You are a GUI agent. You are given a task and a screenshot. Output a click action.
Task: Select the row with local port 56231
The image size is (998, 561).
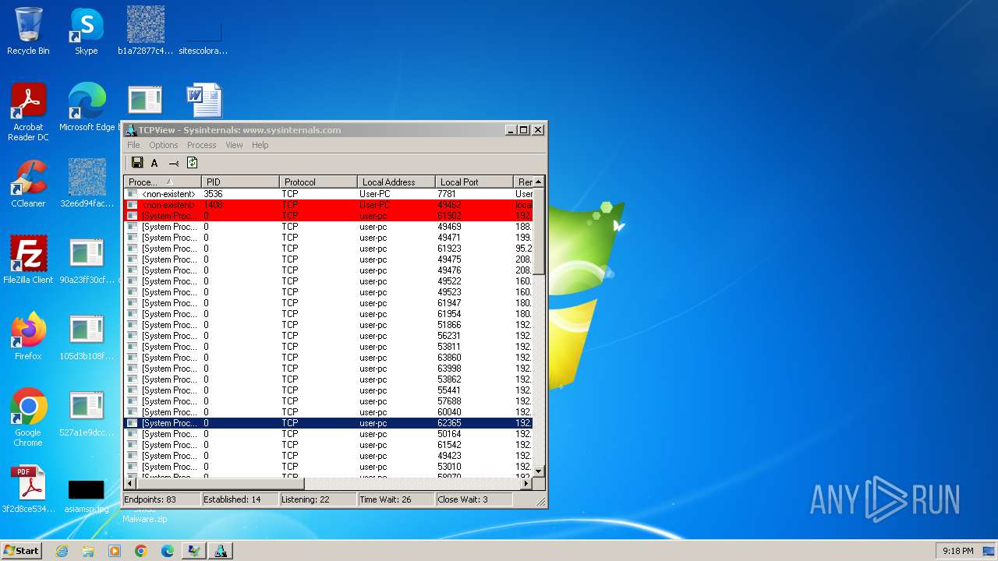click(328, 336)
